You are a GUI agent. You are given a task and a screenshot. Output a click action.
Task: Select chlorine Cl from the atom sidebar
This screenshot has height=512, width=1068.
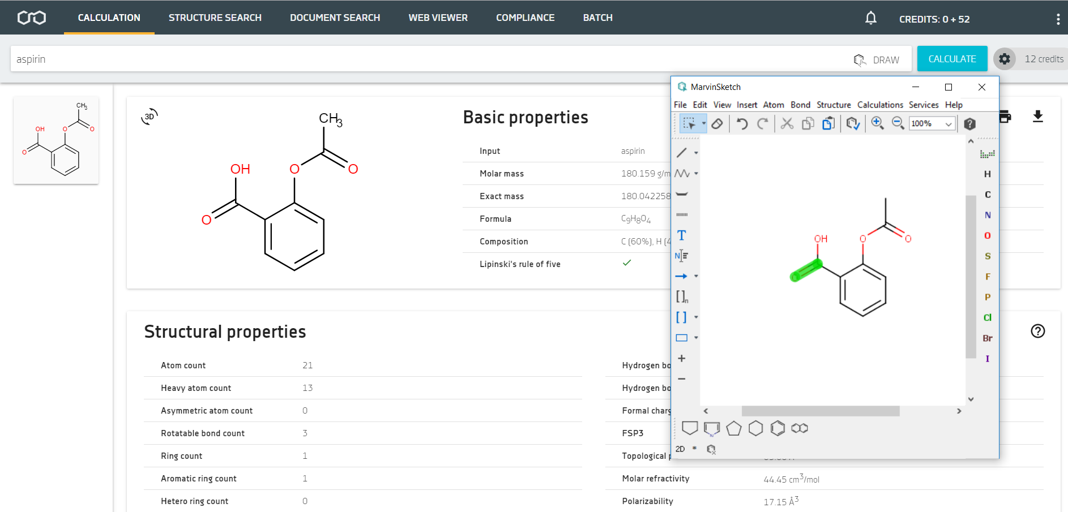tap(987, 317)
